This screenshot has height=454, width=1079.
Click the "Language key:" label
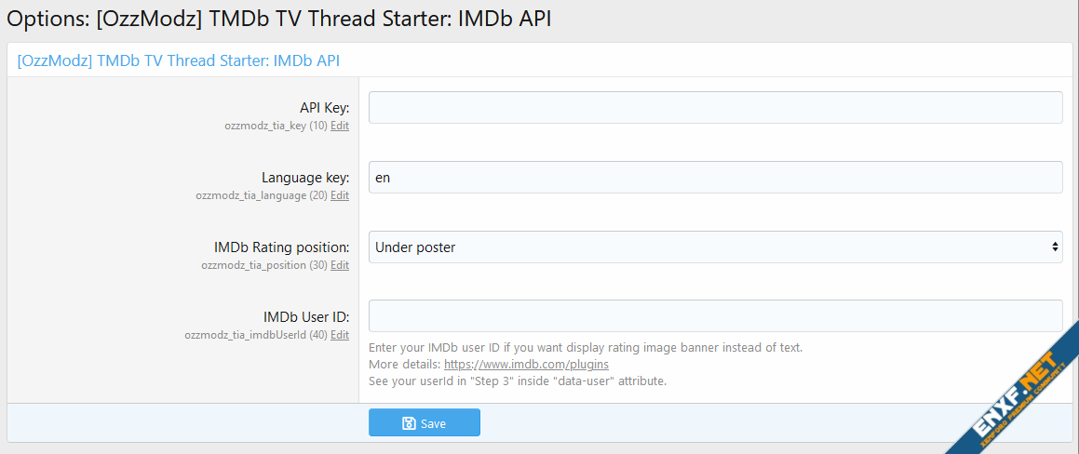click(305, 178)
